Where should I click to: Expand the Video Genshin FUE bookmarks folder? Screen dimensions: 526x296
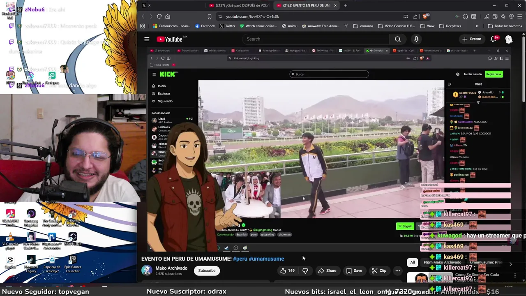[396, 26]
